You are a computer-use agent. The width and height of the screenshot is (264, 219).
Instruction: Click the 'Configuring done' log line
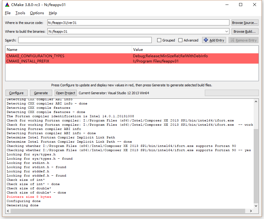pyautogui.click(x=24, y=201)
